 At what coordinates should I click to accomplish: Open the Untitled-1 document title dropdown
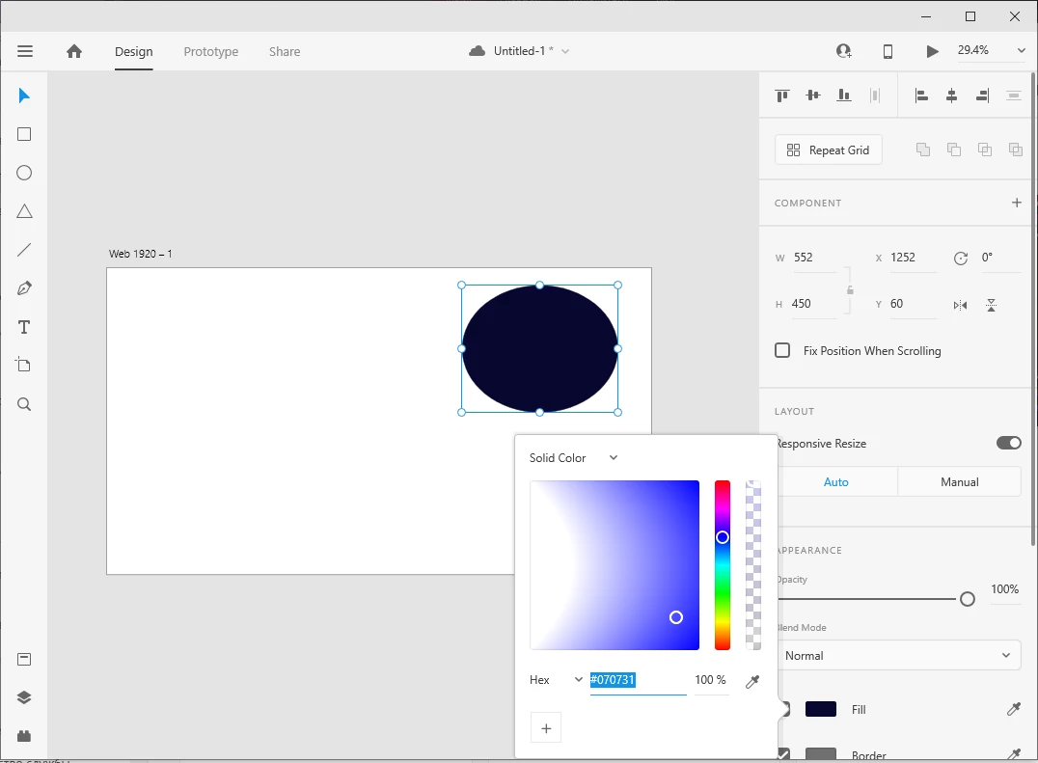[565, 51]
